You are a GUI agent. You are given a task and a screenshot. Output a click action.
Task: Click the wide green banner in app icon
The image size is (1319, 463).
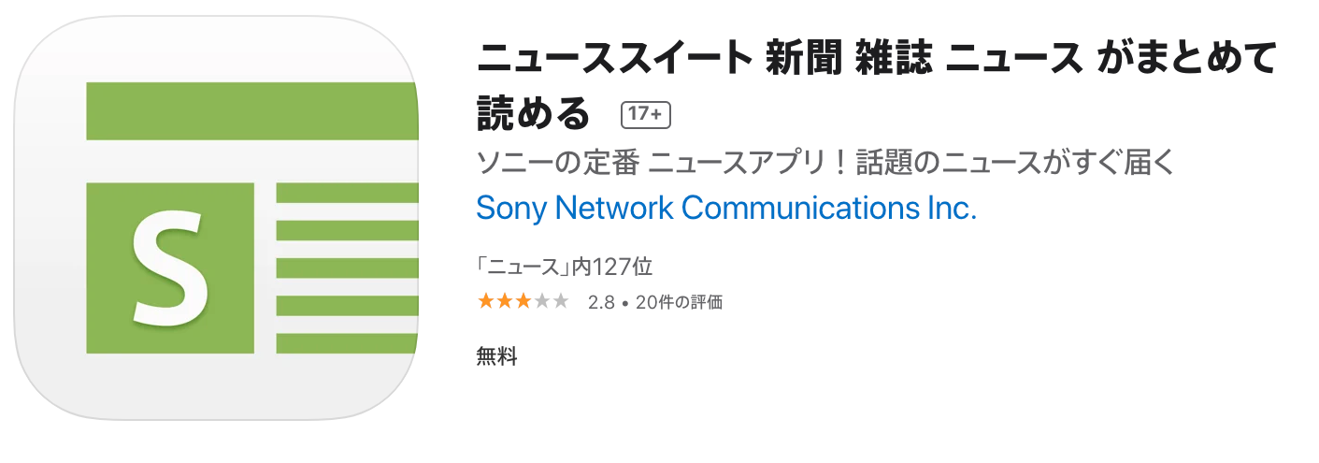(x=251, y=111)
